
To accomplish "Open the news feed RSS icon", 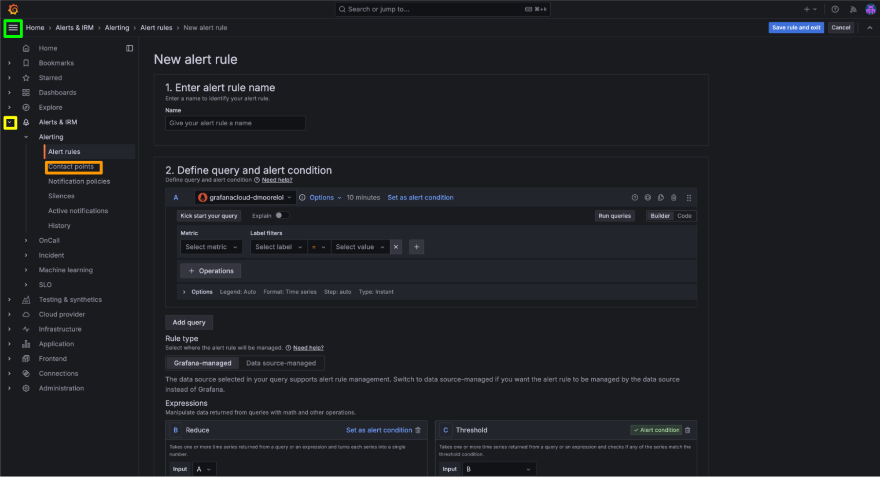I will point(853,9).
